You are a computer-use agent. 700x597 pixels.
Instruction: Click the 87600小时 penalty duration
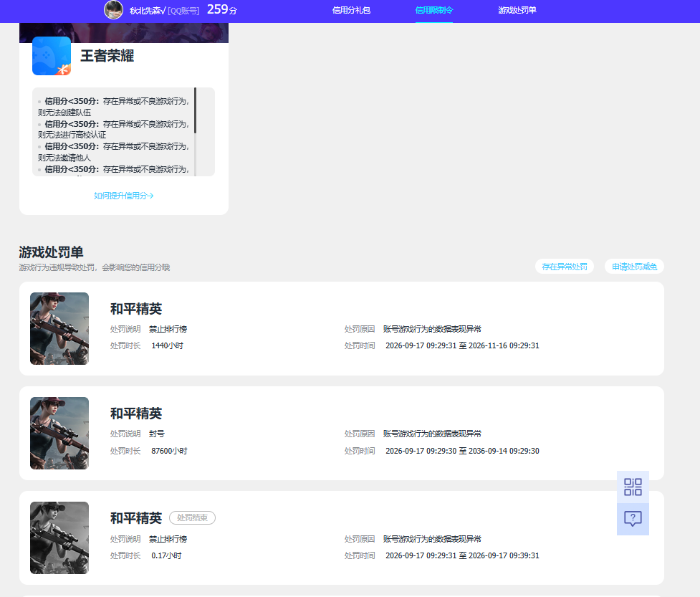point(169,451)
